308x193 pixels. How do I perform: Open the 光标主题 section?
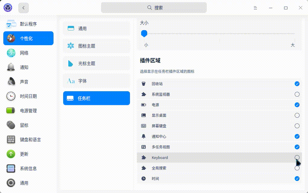pyautogui.click(x=96, y=63)
